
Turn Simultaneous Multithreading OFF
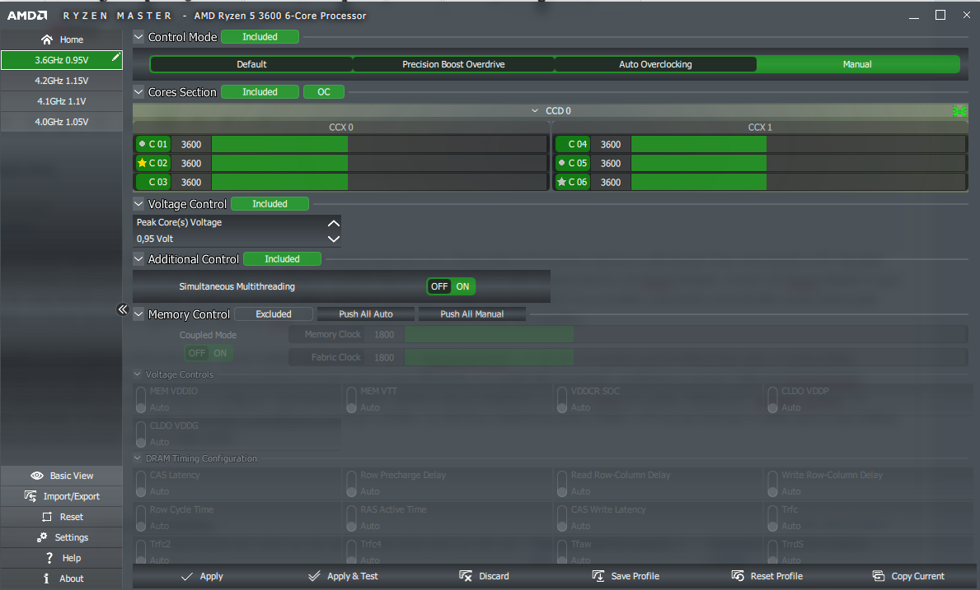[x=439, y=286]
